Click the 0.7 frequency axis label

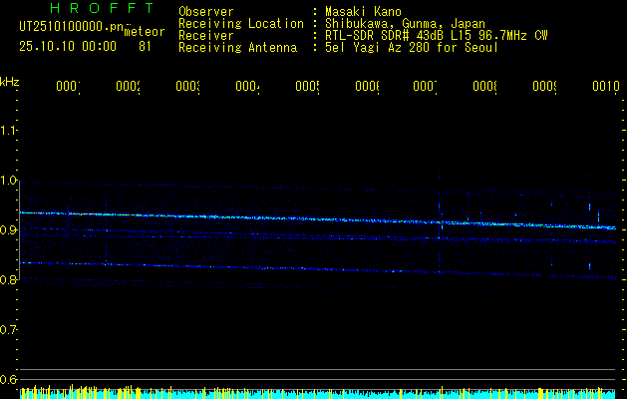(9, 329)
